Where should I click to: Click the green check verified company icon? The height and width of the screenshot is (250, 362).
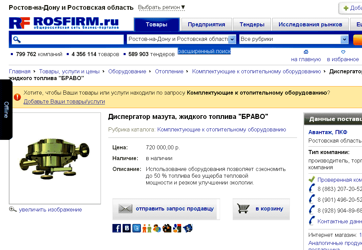click(x=312, y=179)
